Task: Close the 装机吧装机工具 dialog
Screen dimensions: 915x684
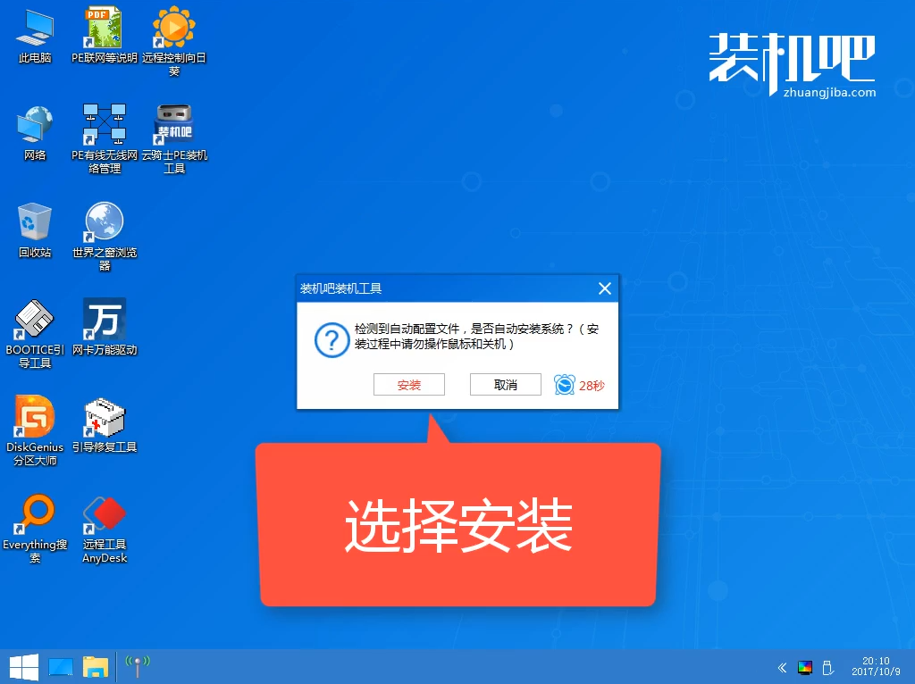Action: (x=605, y=288)
